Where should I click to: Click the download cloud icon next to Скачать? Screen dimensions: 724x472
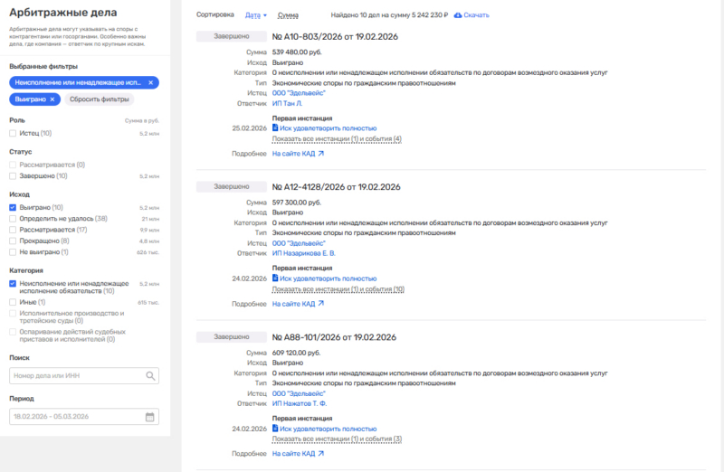coord(458,15)
